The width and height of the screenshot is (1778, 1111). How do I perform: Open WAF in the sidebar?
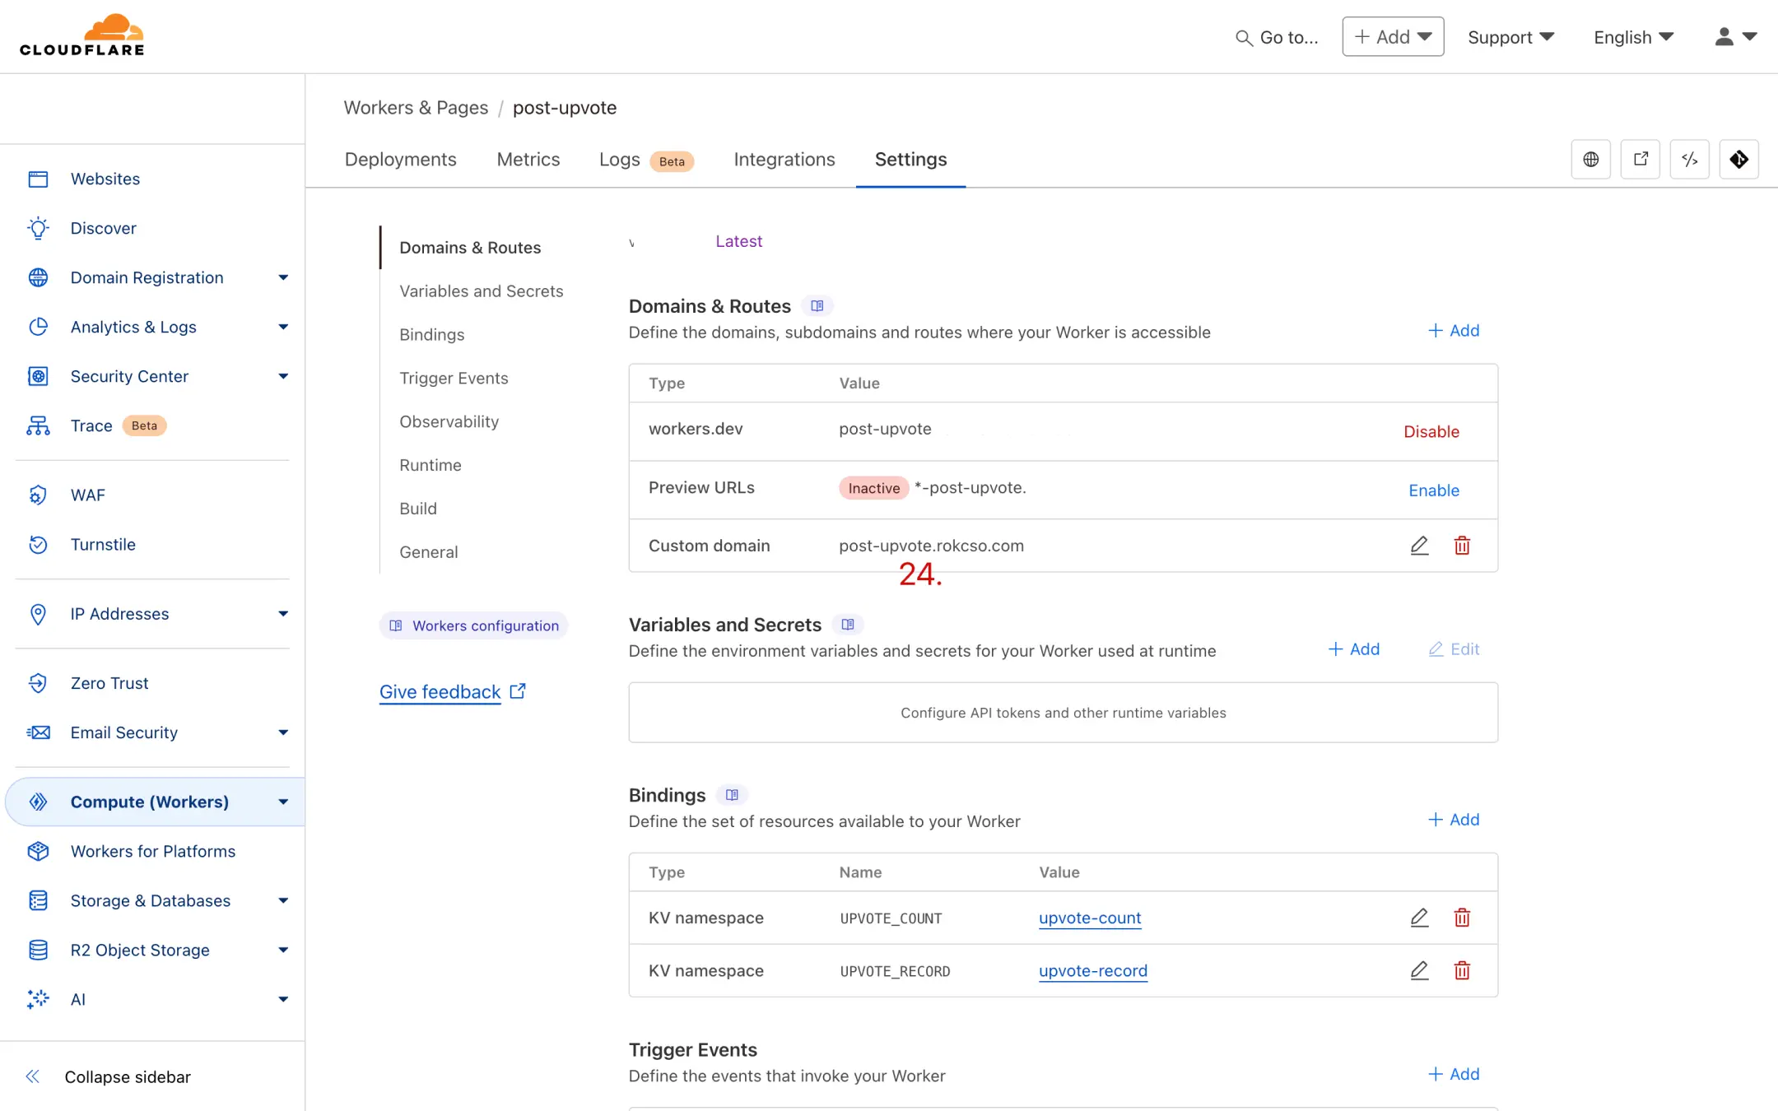point(88,495)
